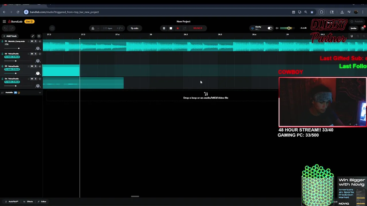Toggle the snap magnet icon
Image resolution: width=367 pixels, height=206 pixels.
(x=352, y=36)
